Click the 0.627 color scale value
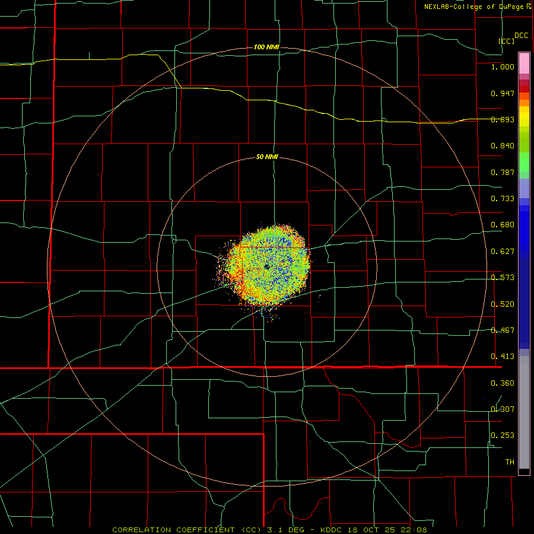This screenshot has width=534, height=534. (x=503, y=252)
